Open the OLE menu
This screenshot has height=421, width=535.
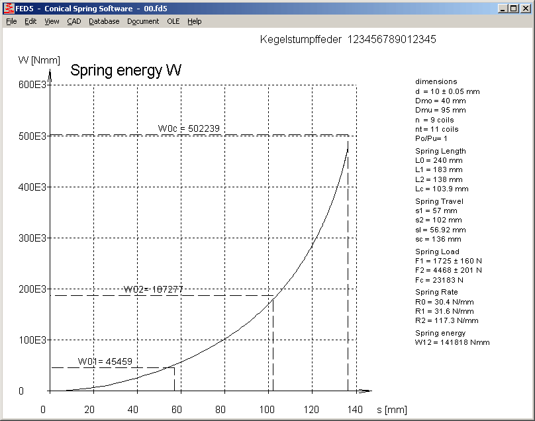173,21
